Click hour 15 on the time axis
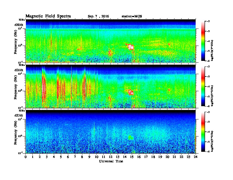233x180 pixels. click(132, 157)
